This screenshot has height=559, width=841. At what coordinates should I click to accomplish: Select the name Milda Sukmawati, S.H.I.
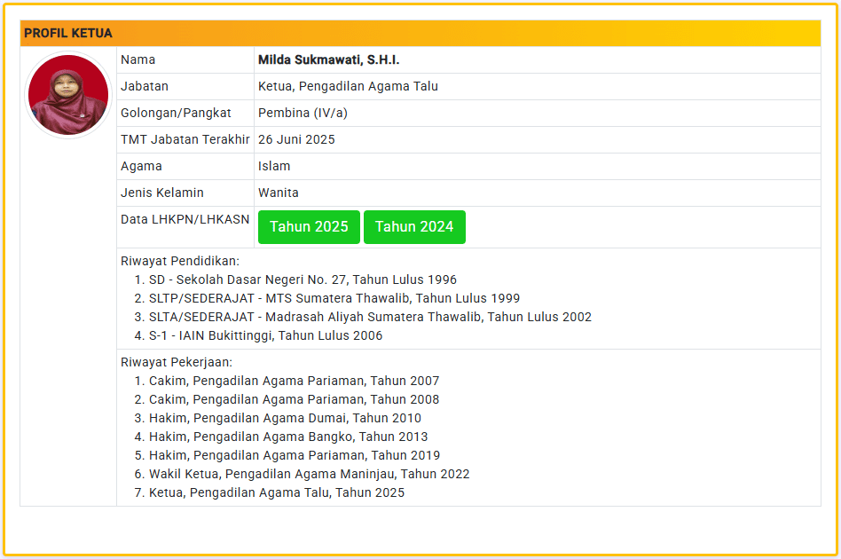pos(328,60)
